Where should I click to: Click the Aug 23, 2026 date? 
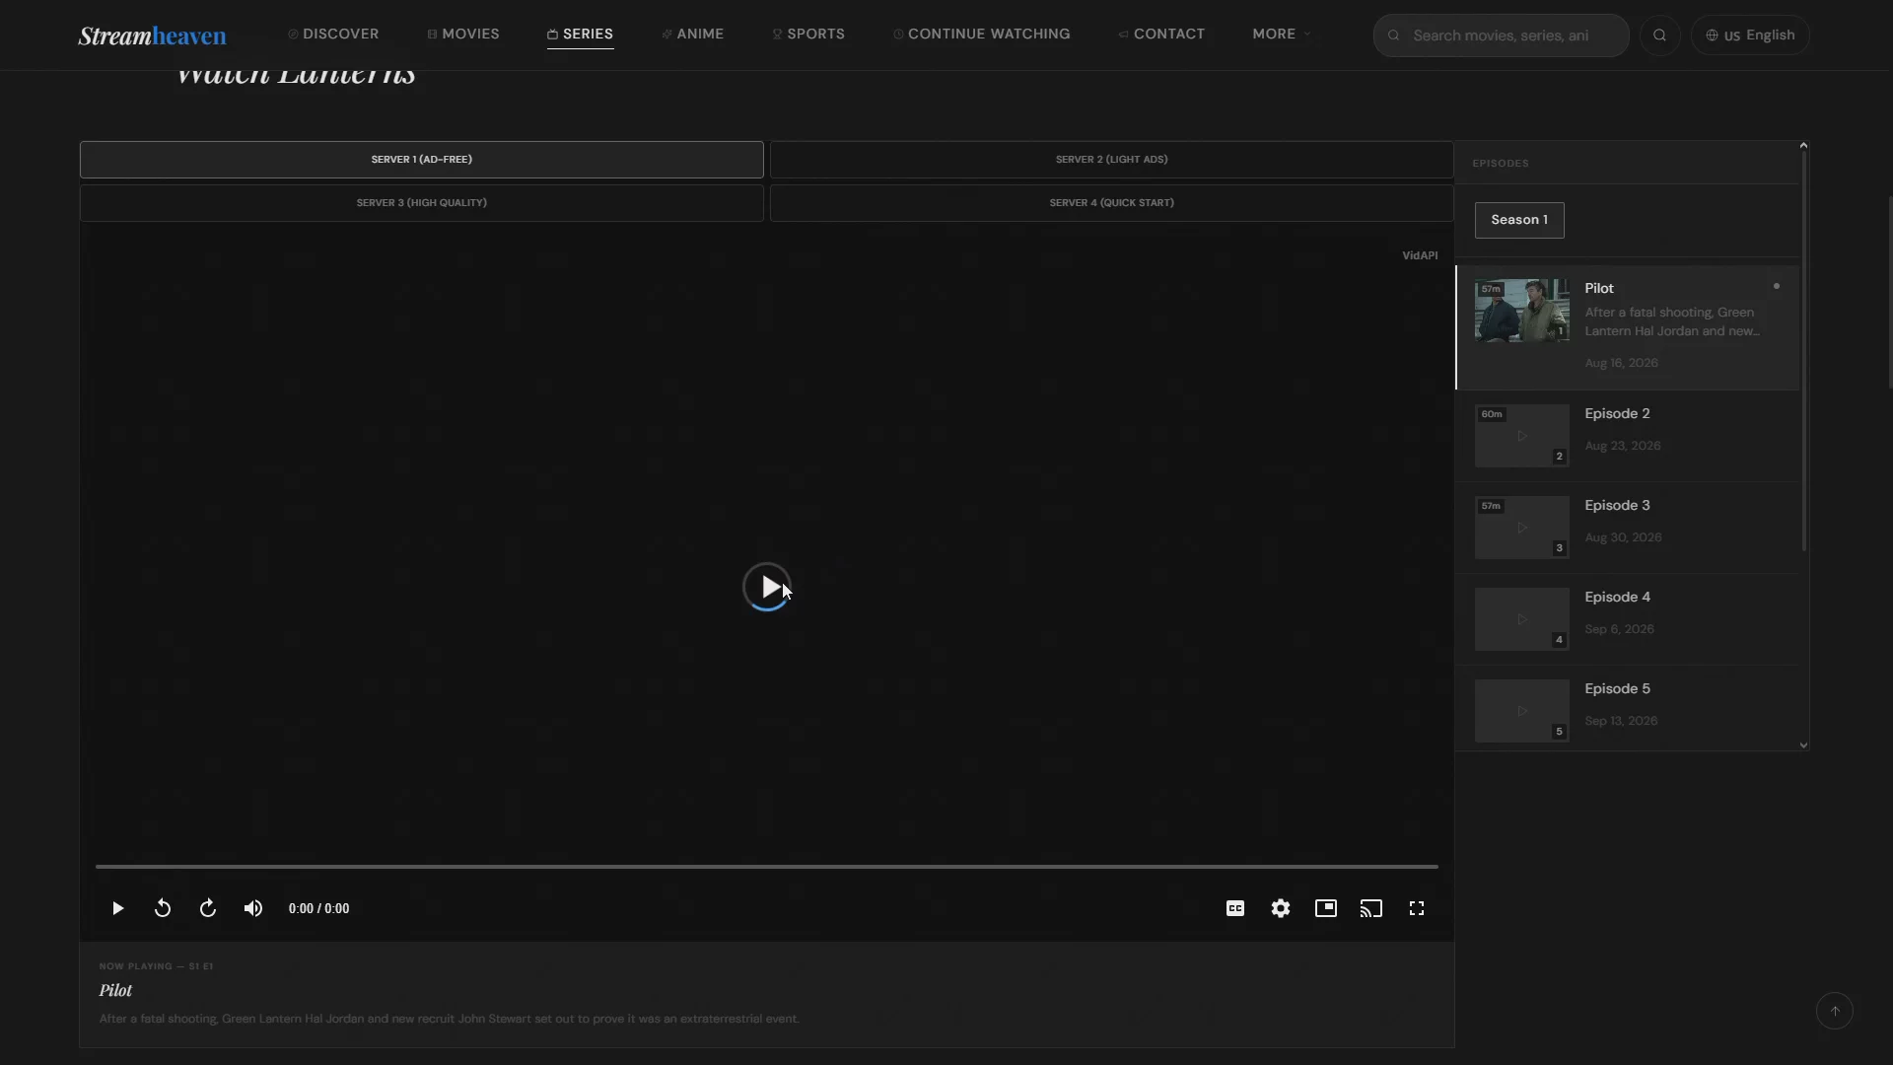click(x=1622, y=446)
